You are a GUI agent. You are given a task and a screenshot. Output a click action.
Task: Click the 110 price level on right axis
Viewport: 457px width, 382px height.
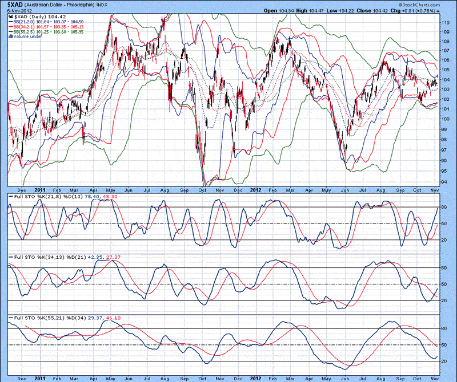coord(444,21)
